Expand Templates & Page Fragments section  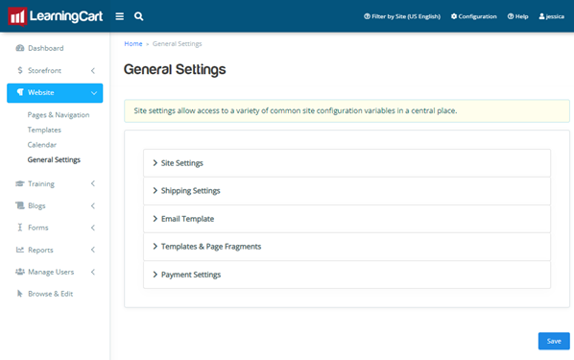pyautogui.click(x=347, y=247)
